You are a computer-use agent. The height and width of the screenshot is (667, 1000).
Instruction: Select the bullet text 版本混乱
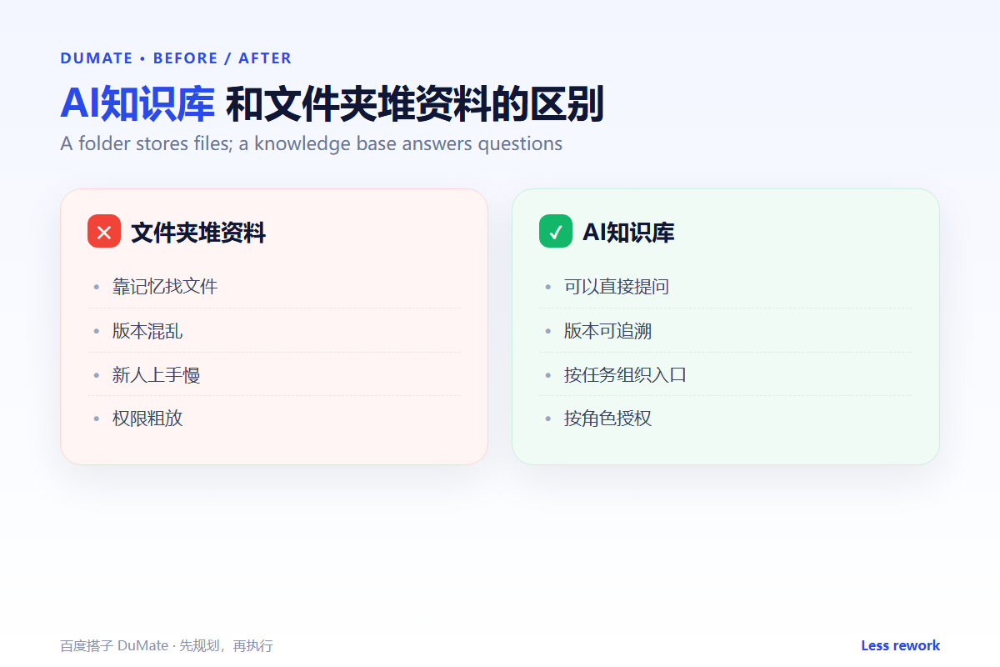pyautogui.click(x=147, y=331)
